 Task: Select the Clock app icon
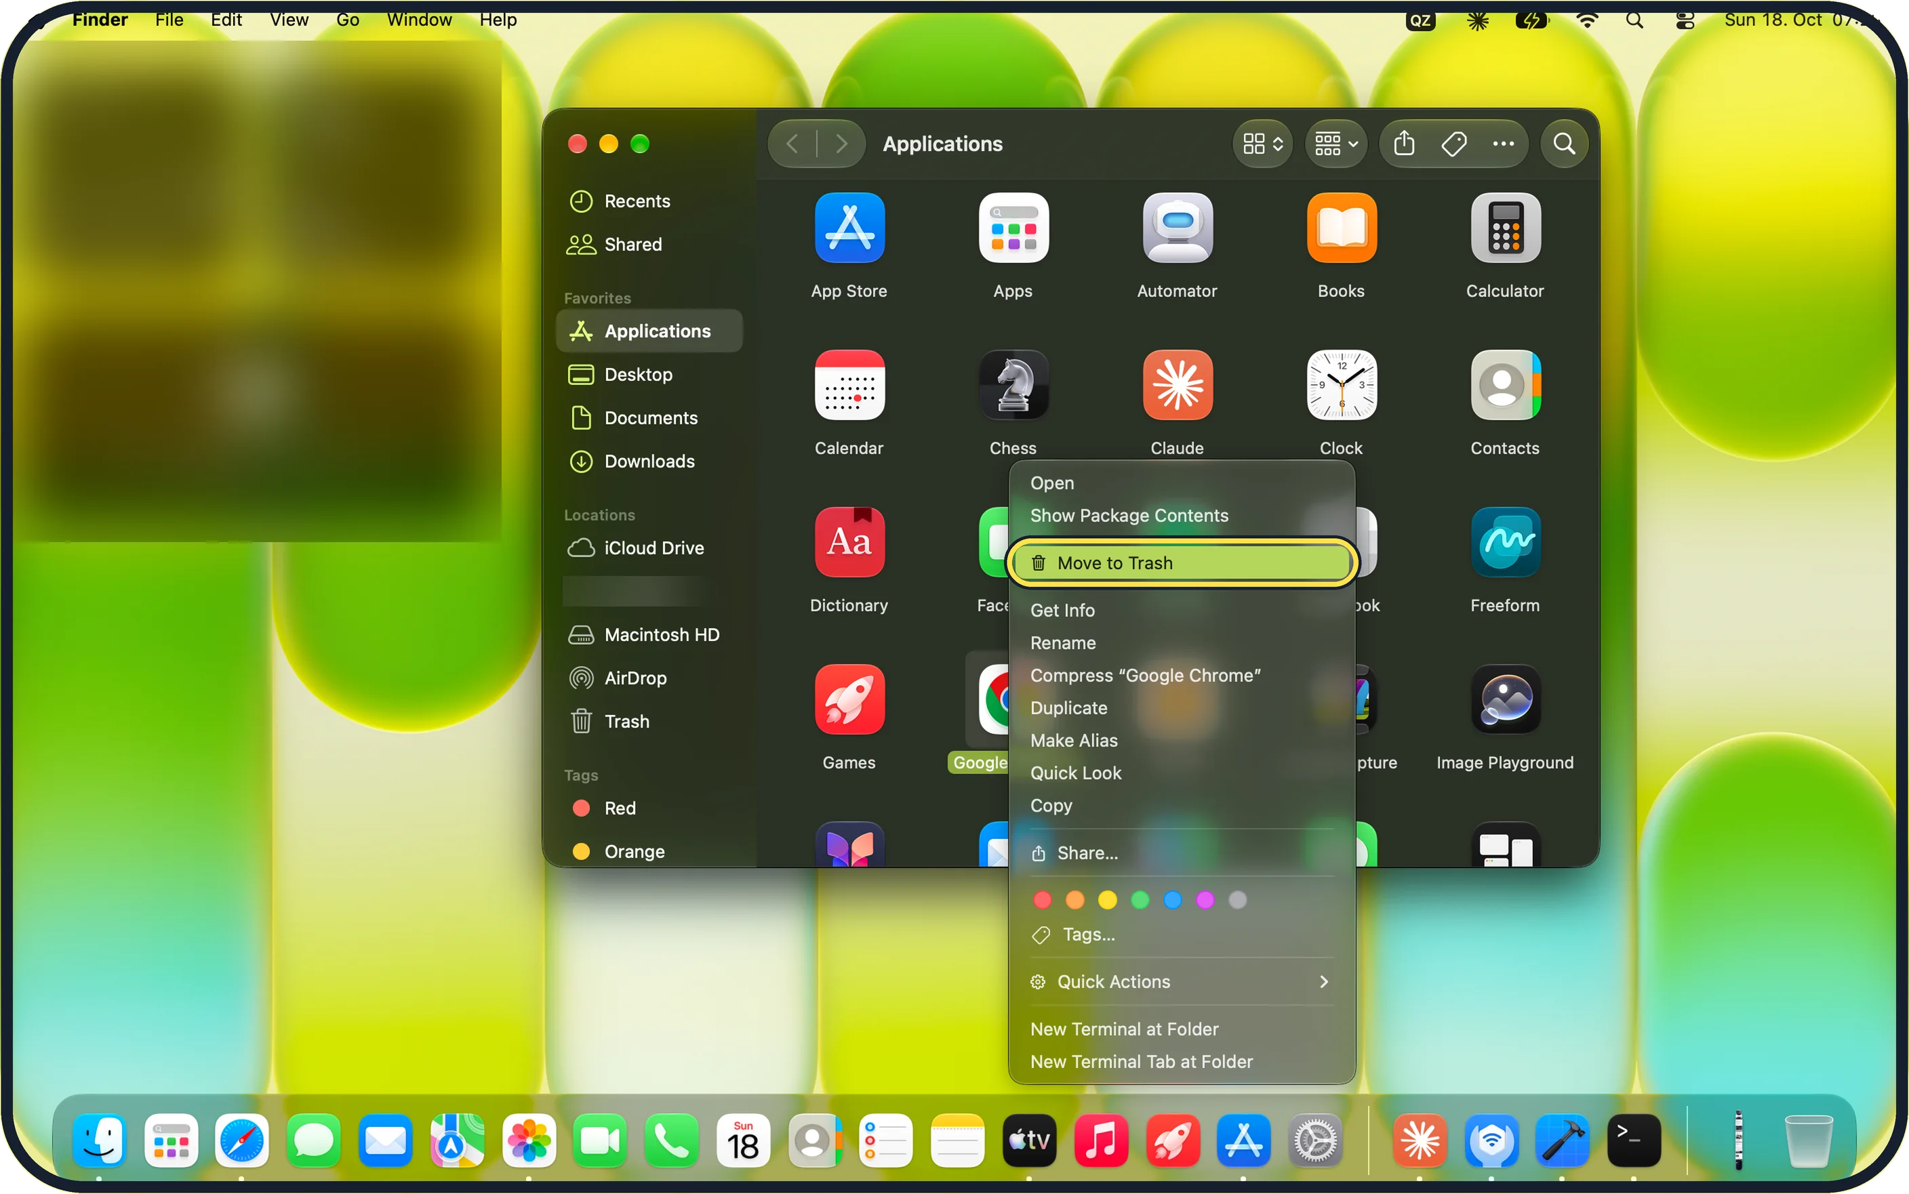click(x=1341, y=385)
